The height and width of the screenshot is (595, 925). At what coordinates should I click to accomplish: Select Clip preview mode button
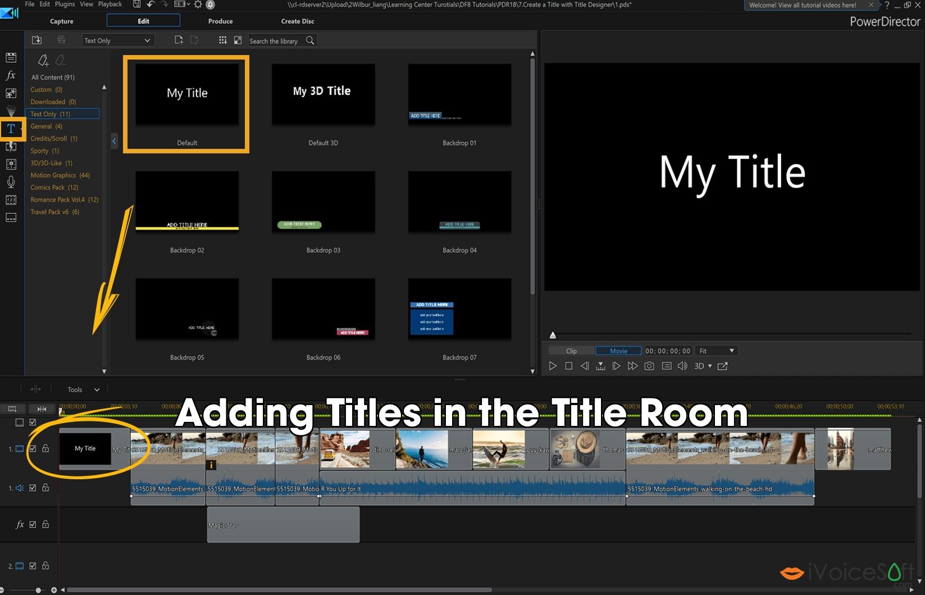tap(571, 351)
